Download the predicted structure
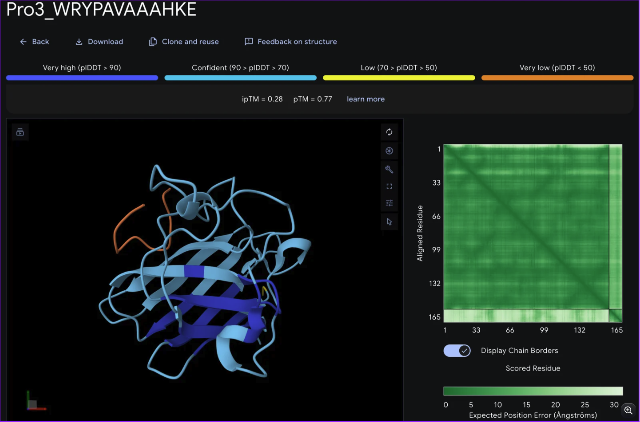 99,42
